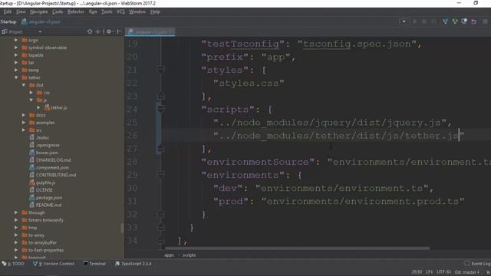Open the TODO tool window
Viewport: 491px width, 276px height.
click(x=13, y=264)
